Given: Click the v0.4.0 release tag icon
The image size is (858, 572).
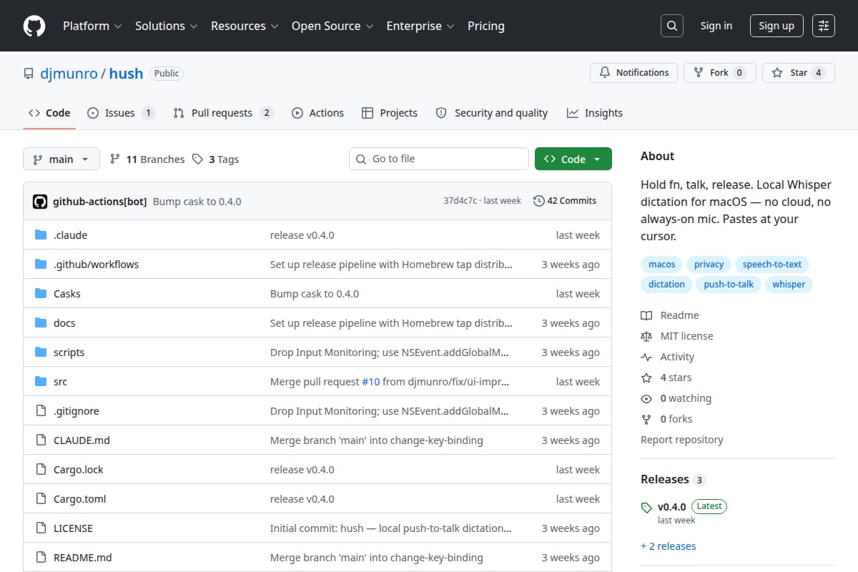Looking at the screenshot, I should (646, 508).
